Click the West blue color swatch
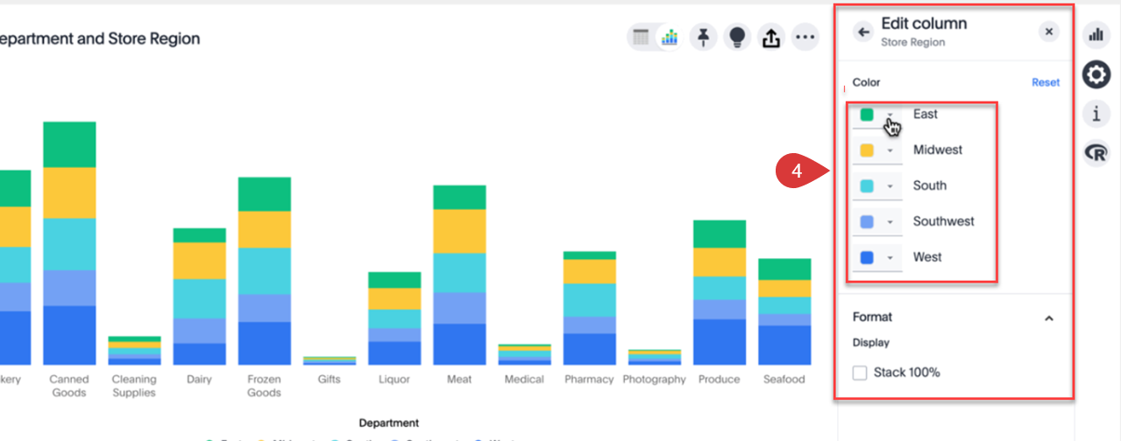 (x=867, y=258)
